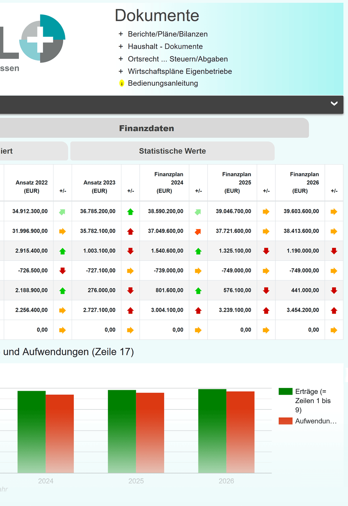Viewport: 348px width, 506px height.
Task: Click red down arrow beside 1.003.100,00
Action: click(130, 251)
